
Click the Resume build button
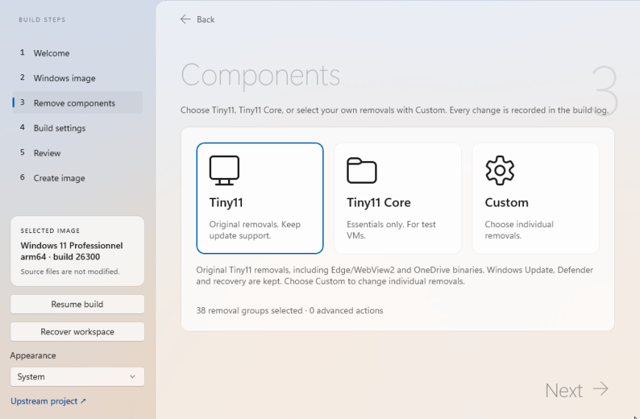point(77,304)
